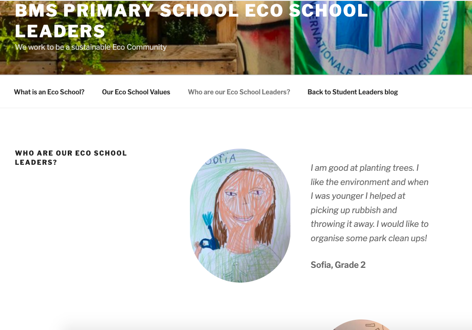Go to Our Eco School Values
Screen dimensions: 472x330
136,92
